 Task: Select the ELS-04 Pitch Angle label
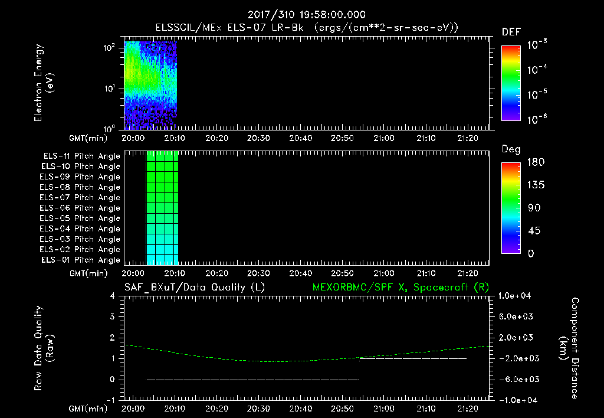[80, 228]
